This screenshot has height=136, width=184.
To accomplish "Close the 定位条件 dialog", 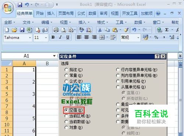I will [x=163, y=57].
